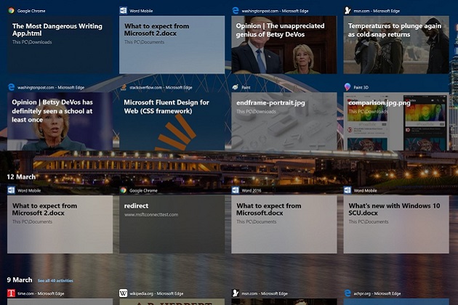458x305 pixels.
Task: Click the wikipedia.org site icon under 9 March
Action: coord(124,293)
